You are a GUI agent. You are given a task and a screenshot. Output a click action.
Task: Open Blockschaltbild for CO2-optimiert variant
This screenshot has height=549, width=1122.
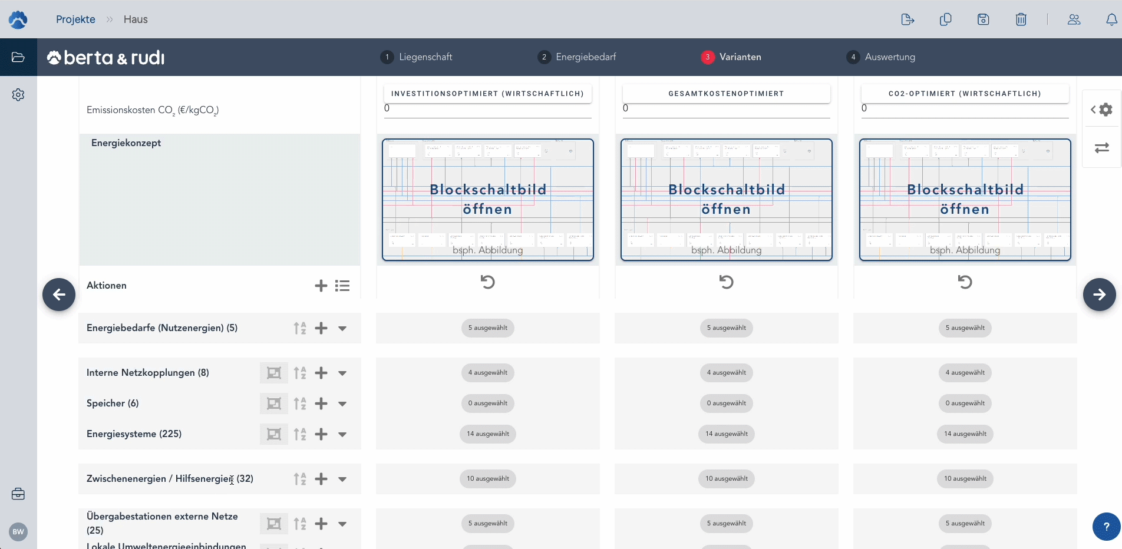tap(965, 200)
